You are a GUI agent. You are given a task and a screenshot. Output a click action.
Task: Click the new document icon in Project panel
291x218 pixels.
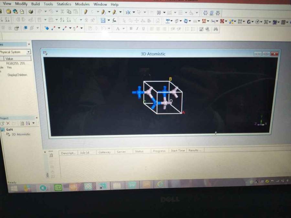pos(2,123)
